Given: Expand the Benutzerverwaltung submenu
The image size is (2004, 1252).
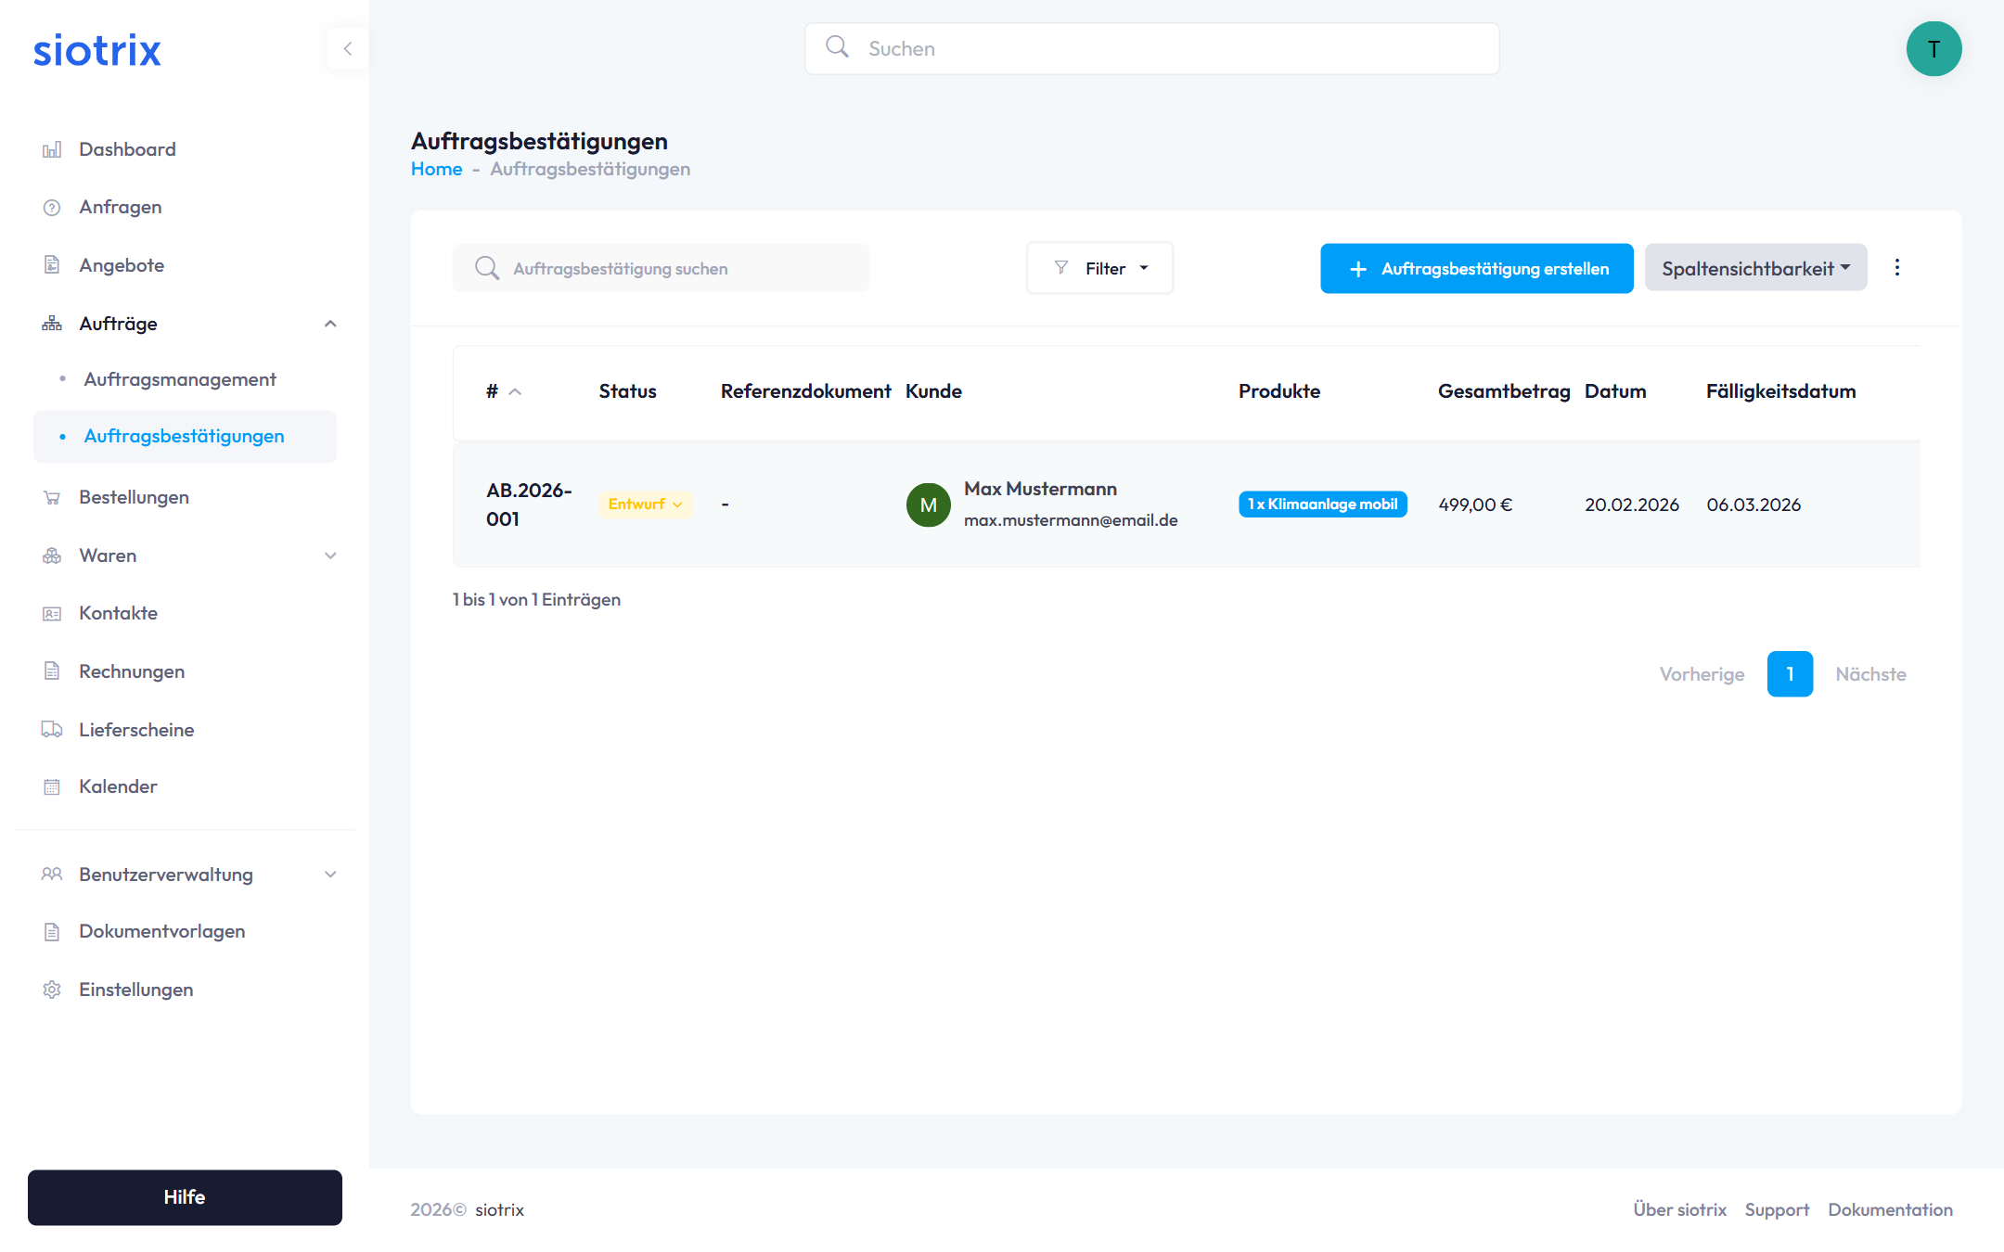Looking at the screenshot, I should (x=330, y=875).
